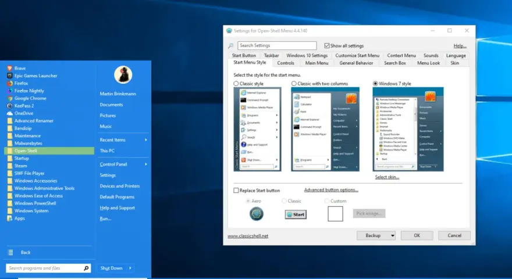
Task: Click the Aero shell start button image
Action: pos(257,214)
